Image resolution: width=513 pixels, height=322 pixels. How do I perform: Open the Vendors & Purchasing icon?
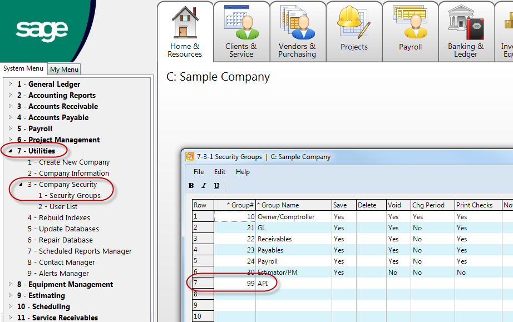tap(297, 31)
